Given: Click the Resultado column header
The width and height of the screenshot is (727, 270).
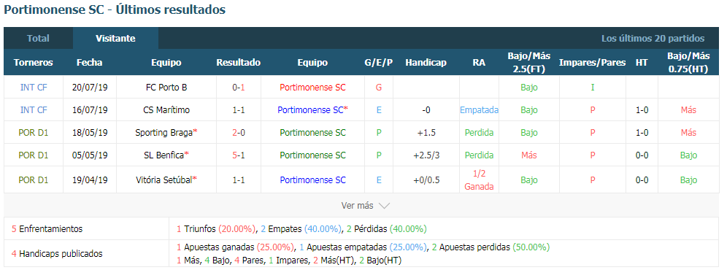Looking at the screenshot, I should click(x=238, y=63).
